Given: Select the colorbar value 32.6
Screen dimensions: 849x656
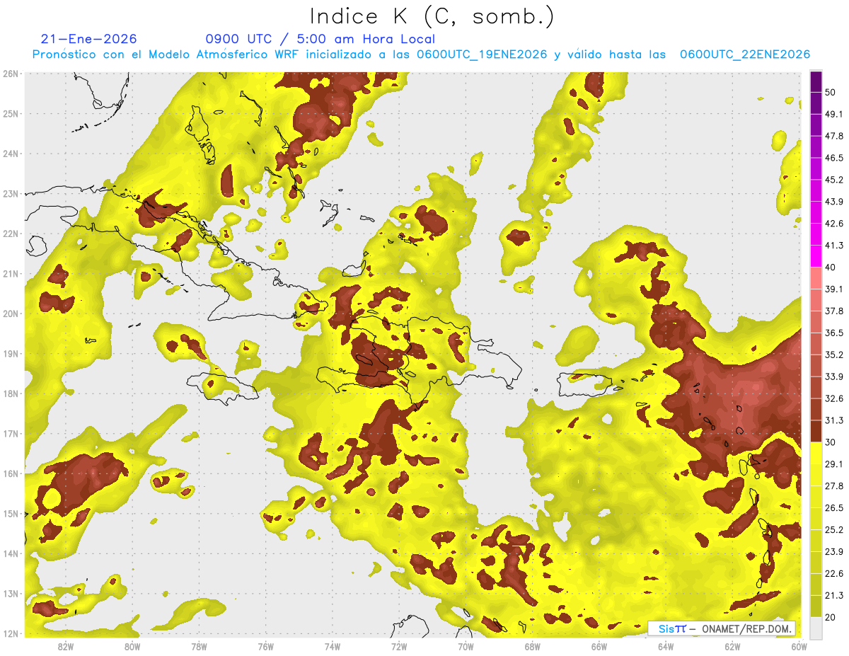Looking at the screenshot, I should (833, 398).
